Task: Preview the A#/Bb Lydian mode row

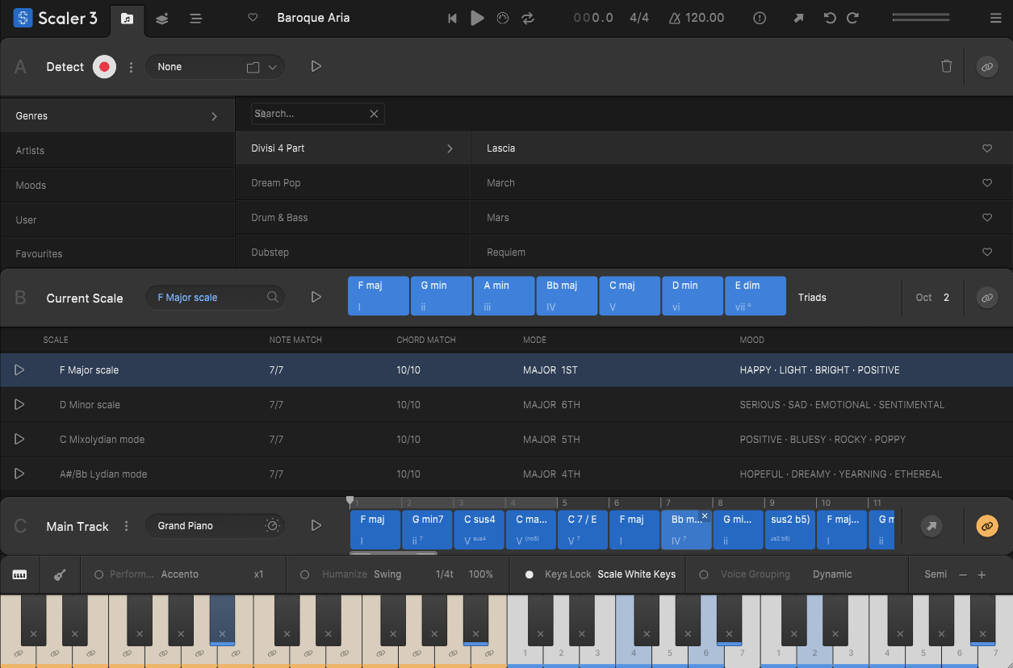Action: point(19,474)
